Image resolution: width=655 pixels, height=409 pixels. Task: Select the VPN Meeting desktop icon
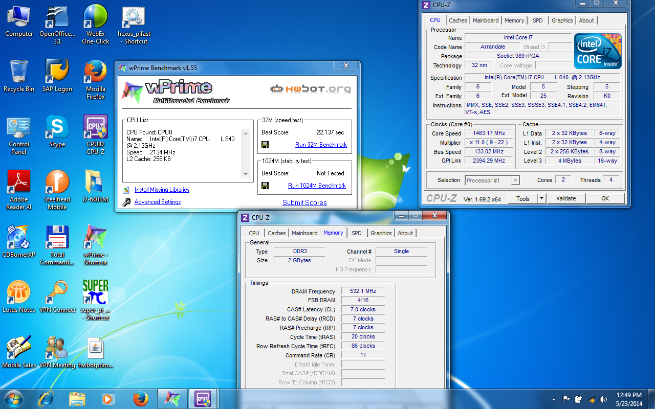point(57,352)
